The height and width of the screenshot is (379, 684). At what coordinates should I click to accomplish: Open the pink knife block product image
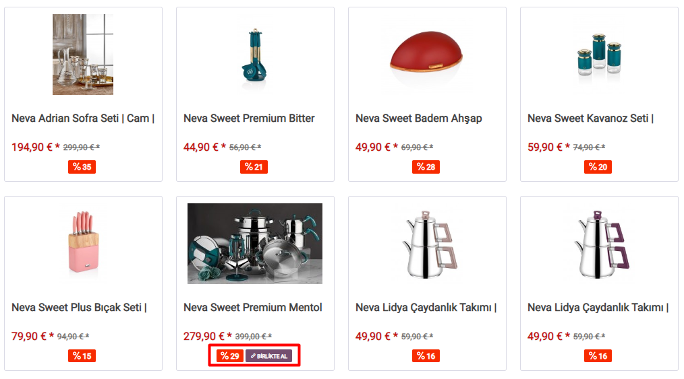83,243
